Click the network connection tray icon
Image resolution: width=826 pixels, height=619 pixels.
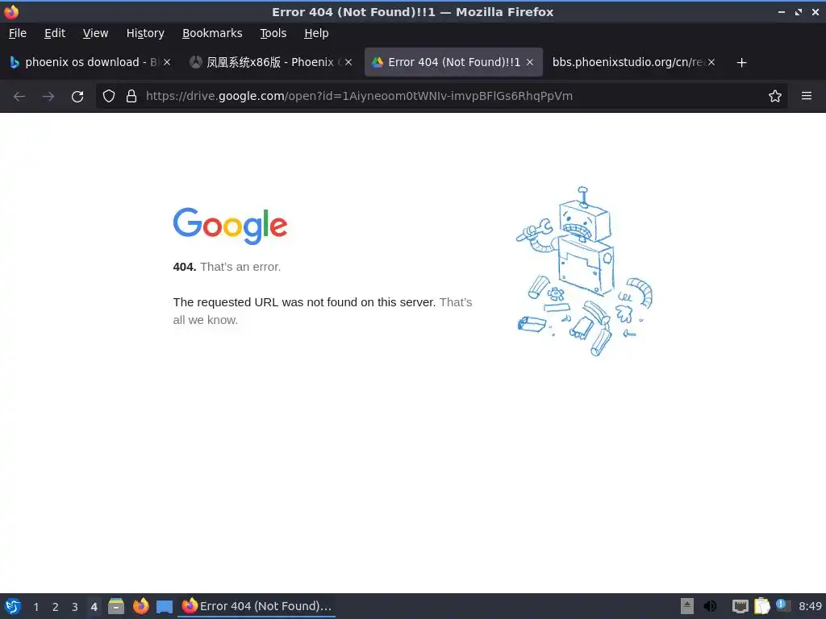tap(740, 606)
